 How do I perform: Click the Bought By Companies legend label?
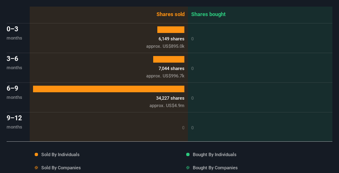tap(215, 168)
